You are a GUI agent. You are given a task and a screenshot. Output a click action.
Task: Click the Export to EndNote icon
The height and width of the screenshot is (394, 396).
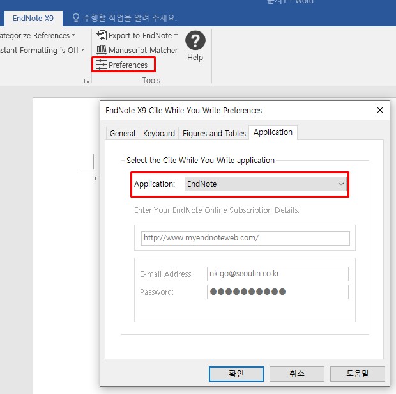point(102,35)
